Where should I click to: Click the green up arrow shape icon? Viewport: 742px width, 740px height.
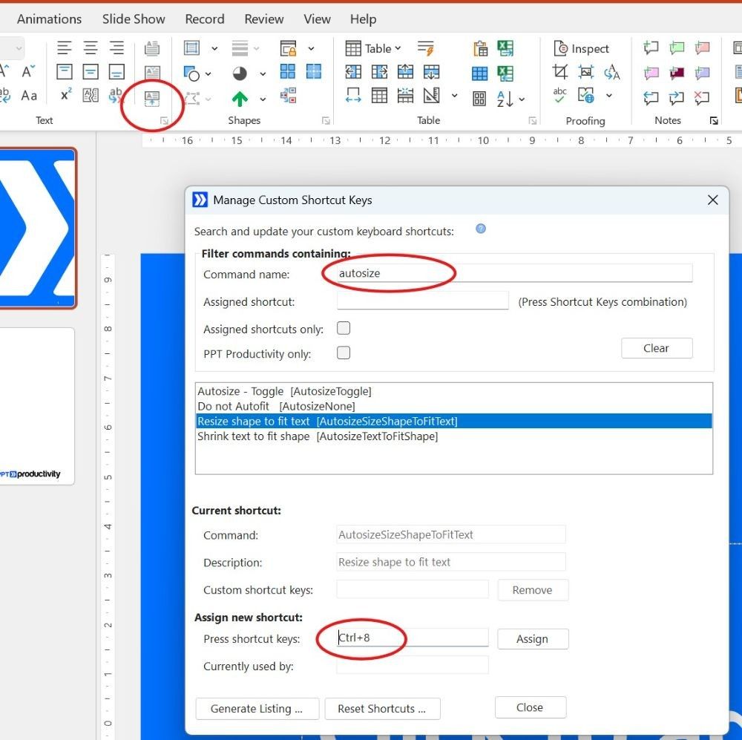click(240, 99)
